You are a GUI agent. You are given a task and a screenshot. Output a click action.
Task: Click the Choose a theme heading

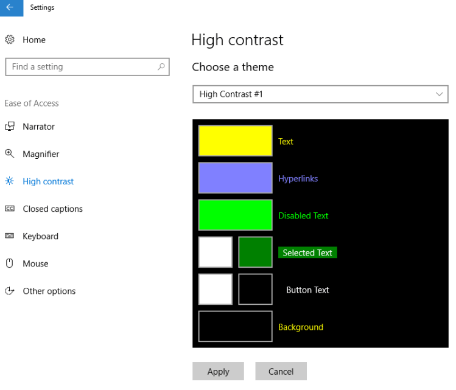(x=233, y=67)
